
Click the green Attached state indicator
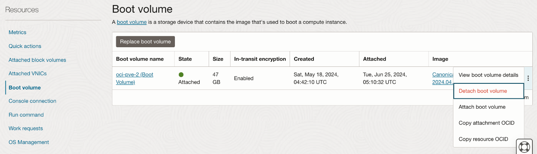click(x=181, y=75)
